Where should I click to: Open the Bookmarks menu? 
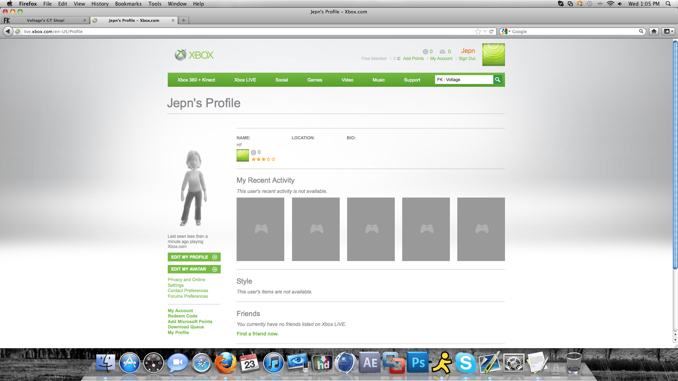point(128,4)
